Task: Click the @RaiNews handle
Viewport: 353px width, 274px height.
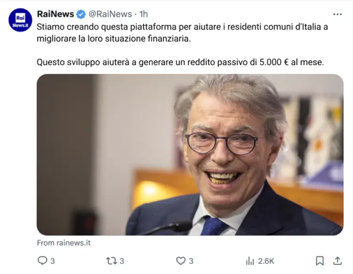Action: tap(110, 14)
